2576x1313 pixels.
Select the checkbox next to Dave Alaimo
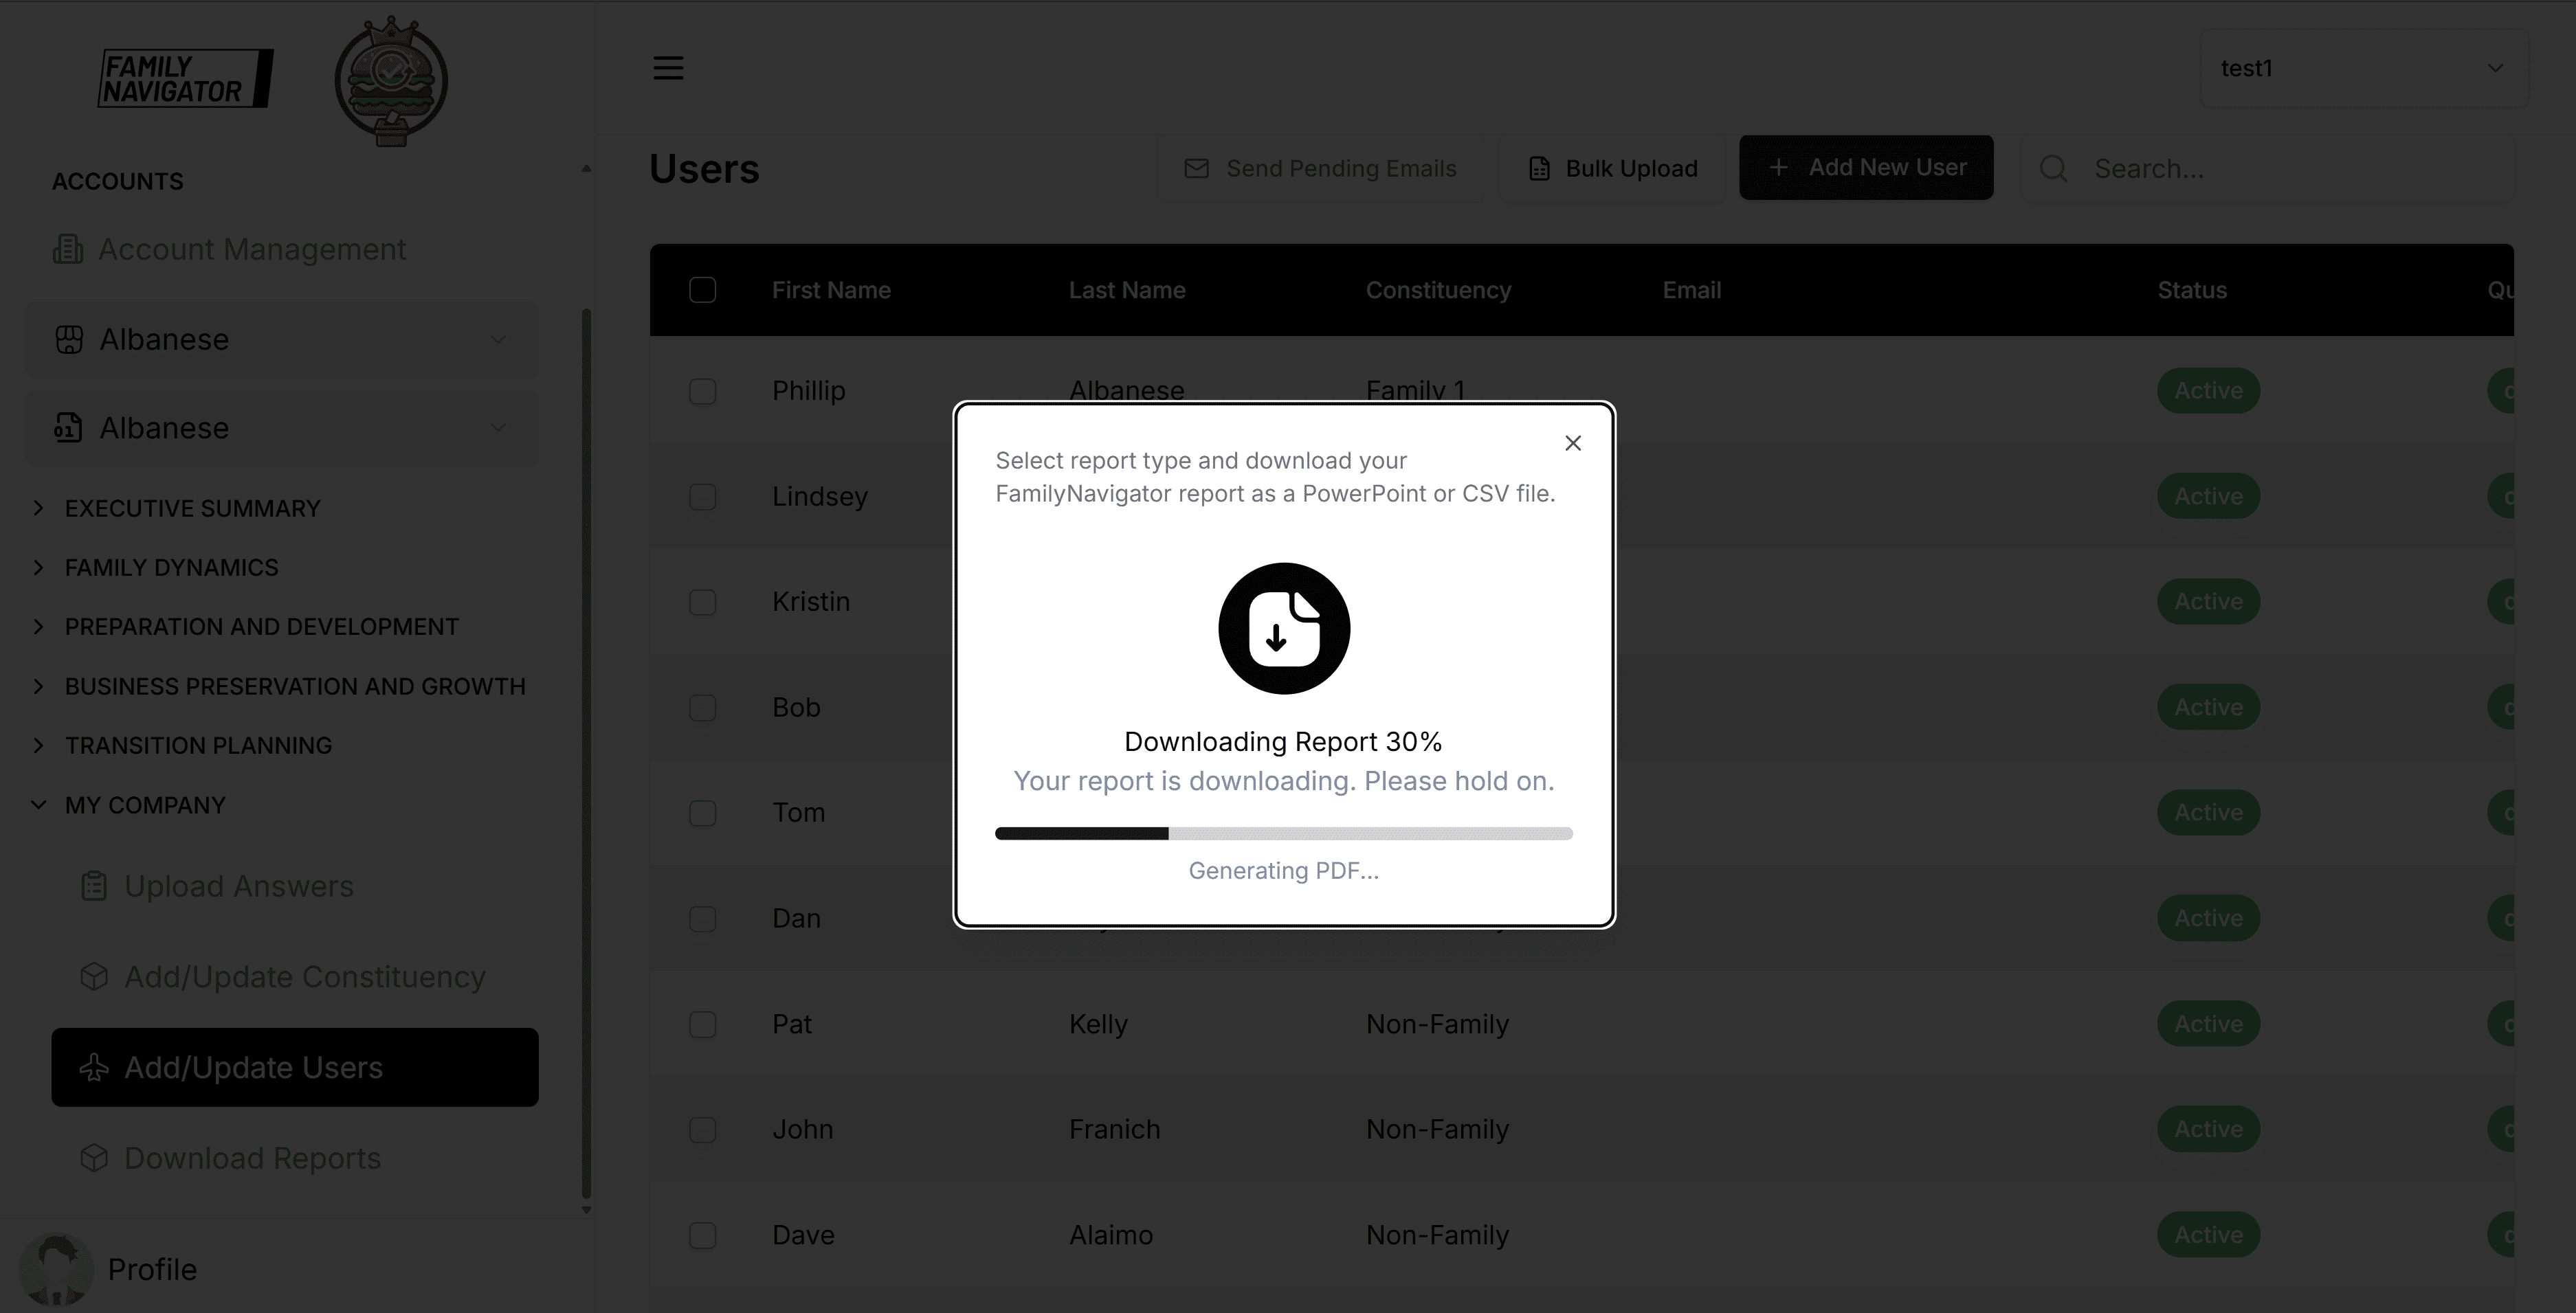coord(702,1235)
